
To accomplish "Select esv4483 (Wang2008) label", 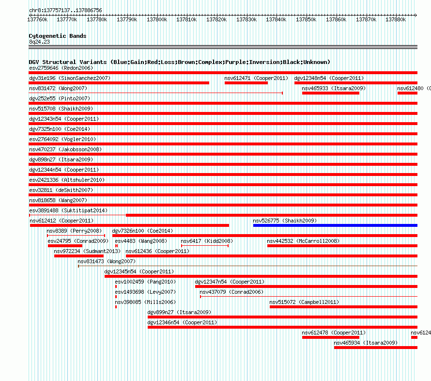I will point(141,241).
